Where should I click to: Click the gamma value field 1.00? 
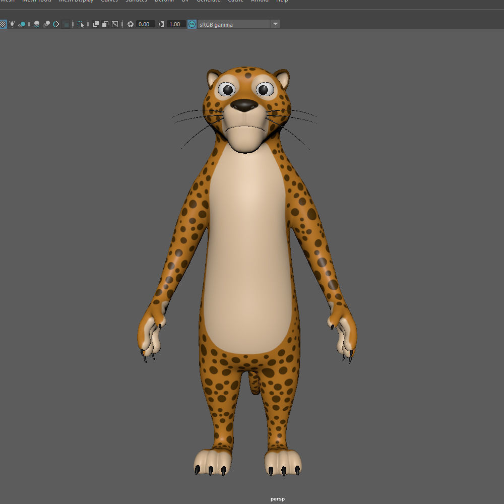[176, 24]
